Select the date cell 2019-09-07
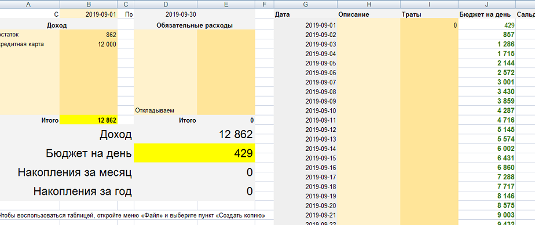The width and height of the screenshot is (535, 225). tap(306, 82)
